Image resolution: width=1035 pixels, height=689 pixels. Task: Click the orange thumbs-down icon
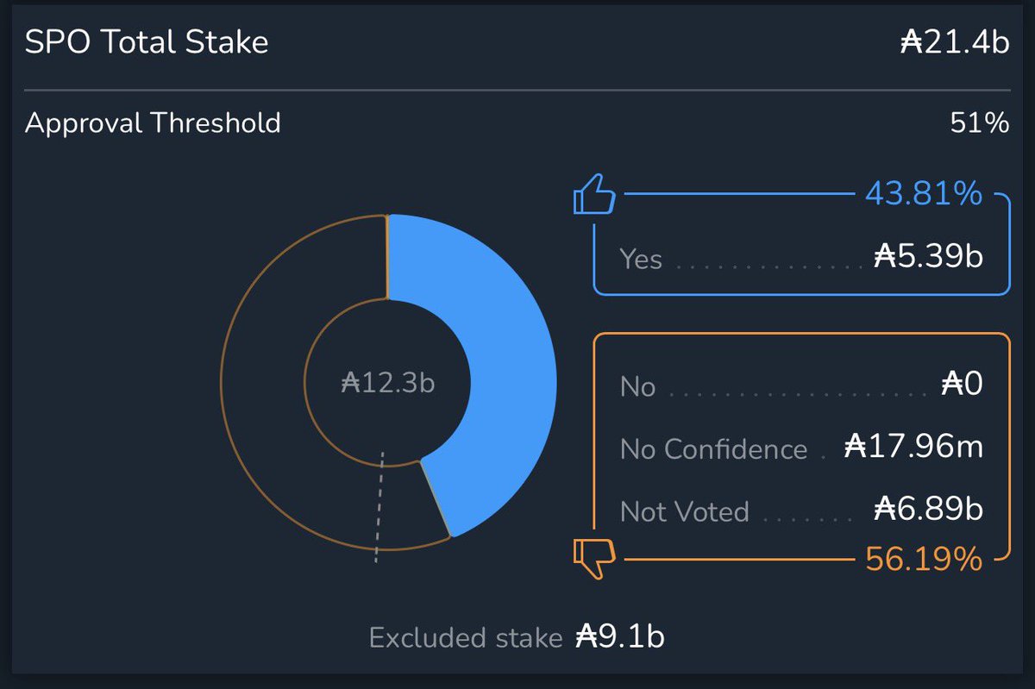click(x=594, y=559)
